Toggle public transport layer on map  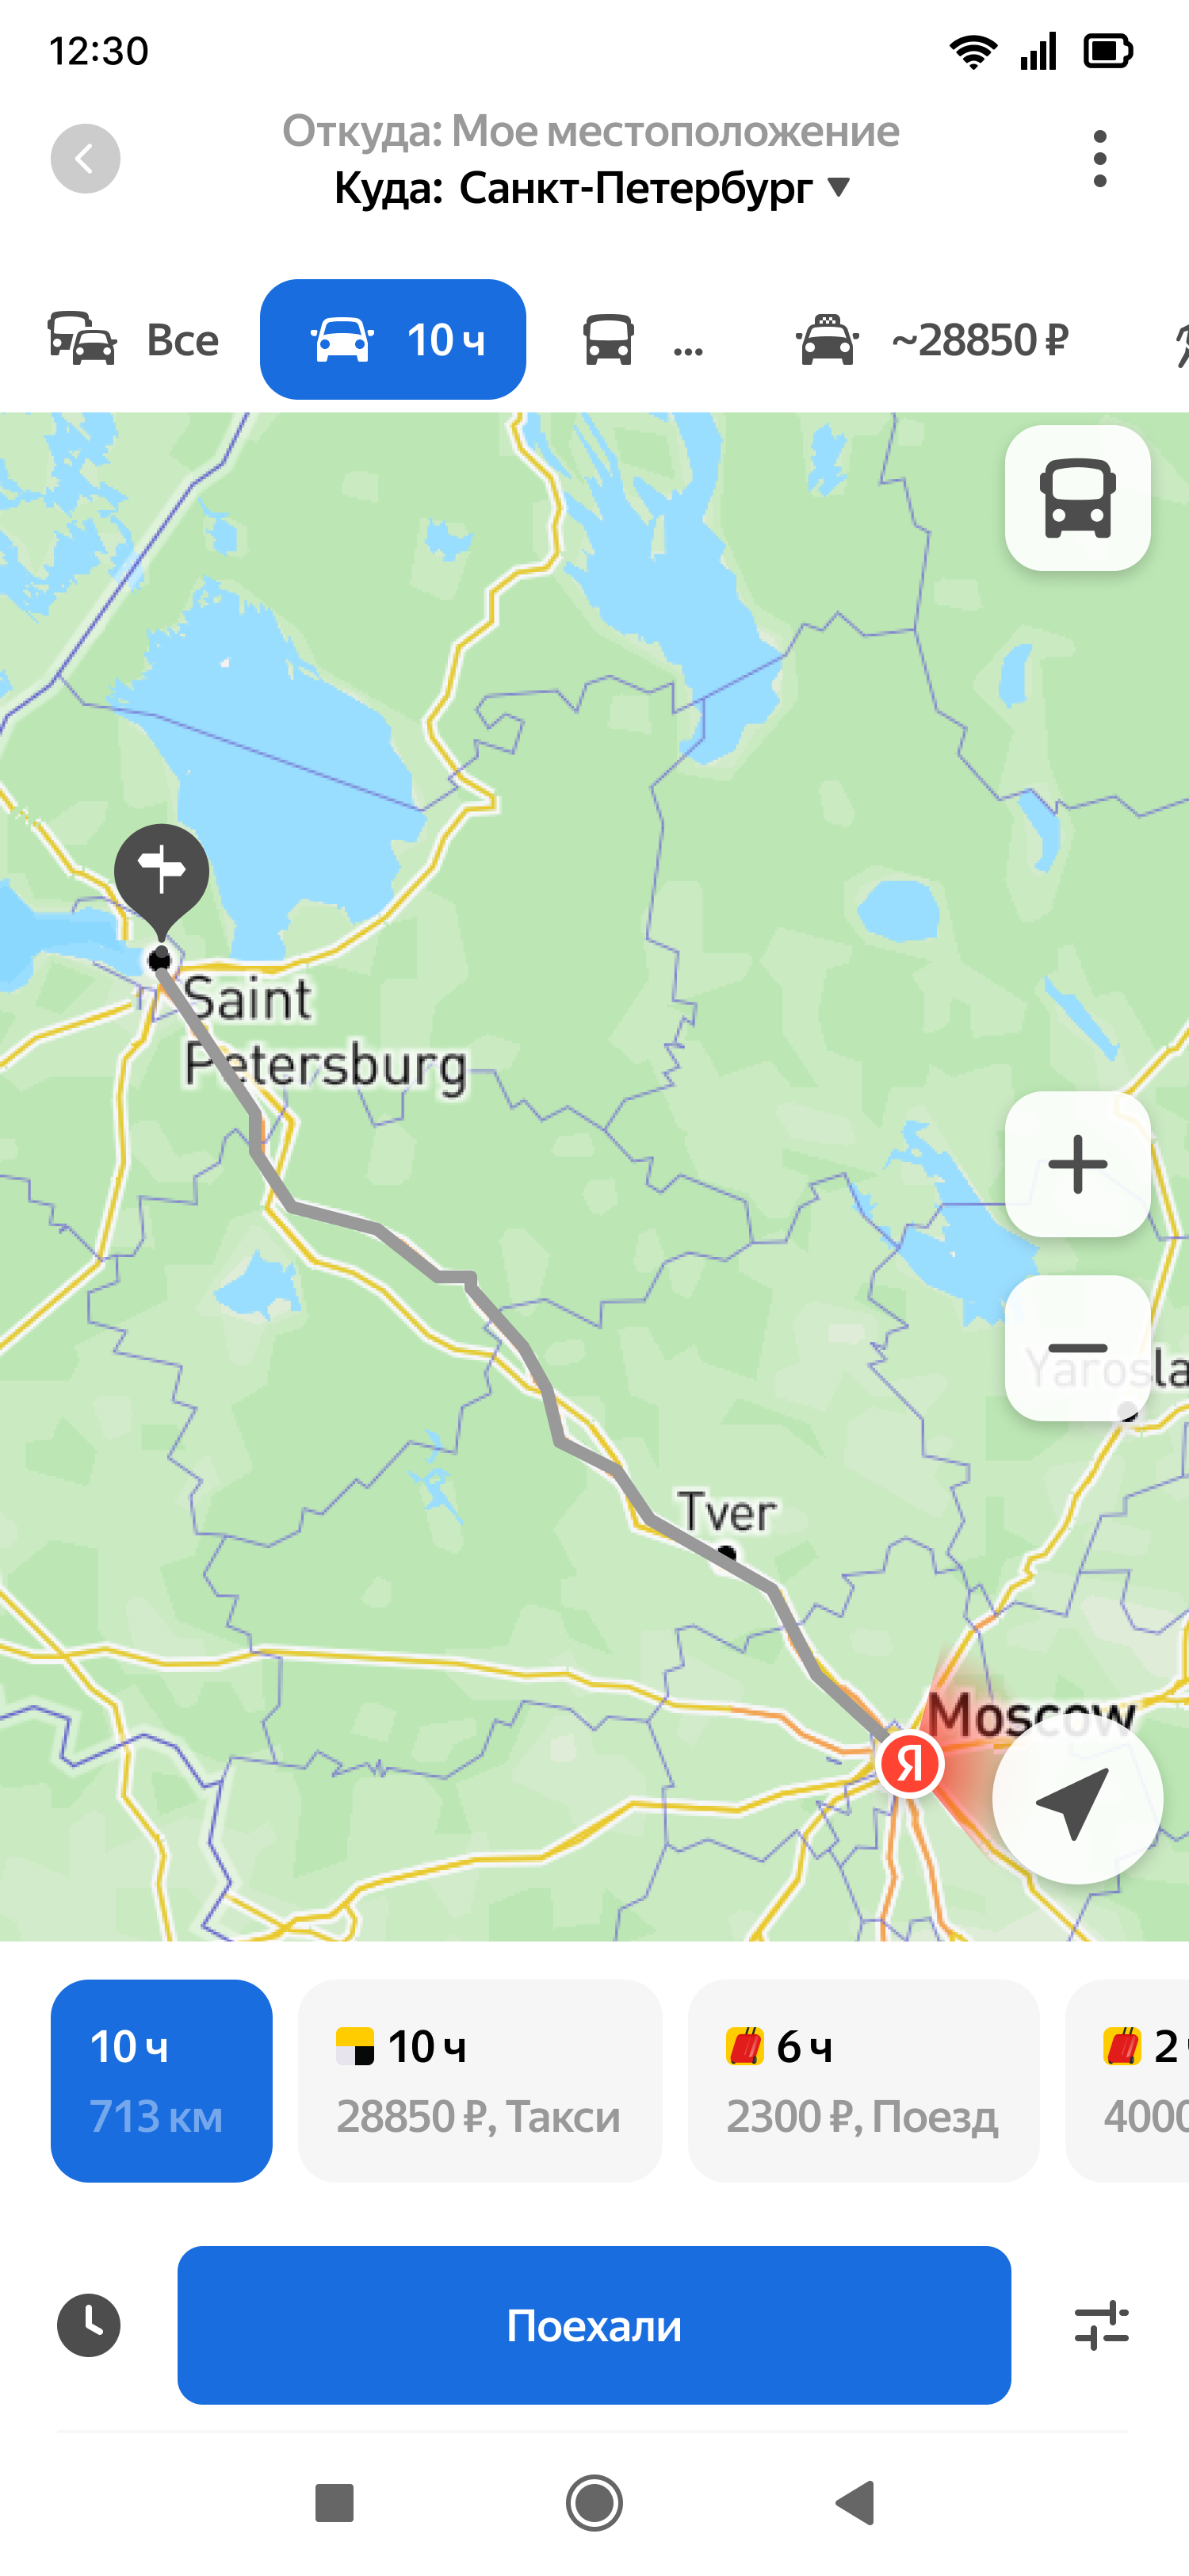point(1077,498)
